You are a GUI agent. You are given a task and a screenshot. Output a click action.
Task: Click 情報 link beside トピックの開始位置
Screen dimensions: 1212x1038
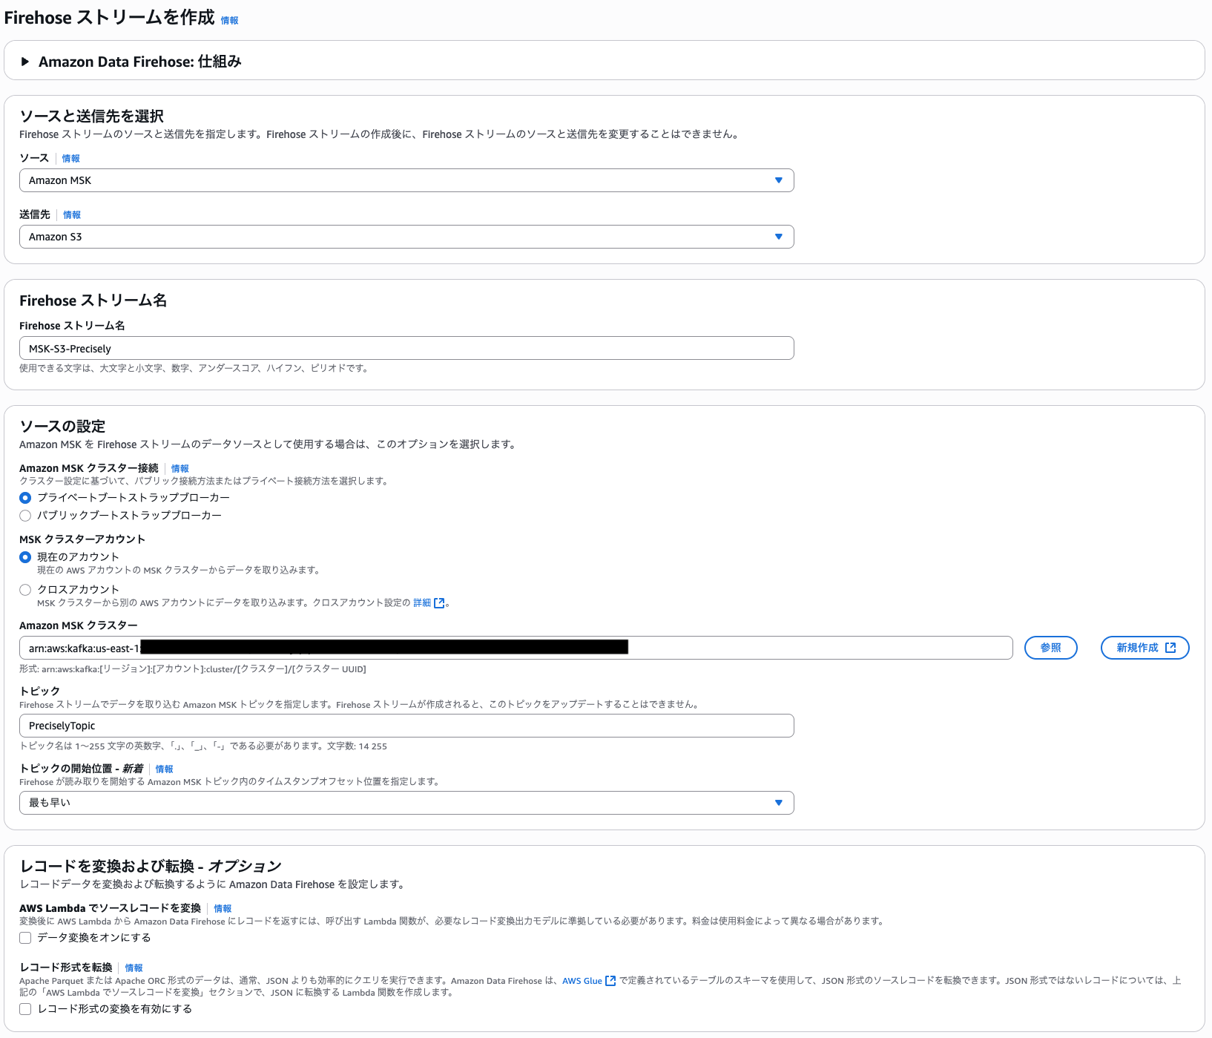[x=164, y=769]
